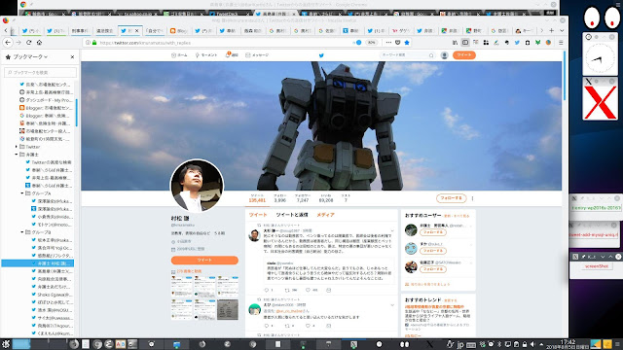623x350 pixels.
Task: Click the bookmarks search field
Action: tap(40, 72)
